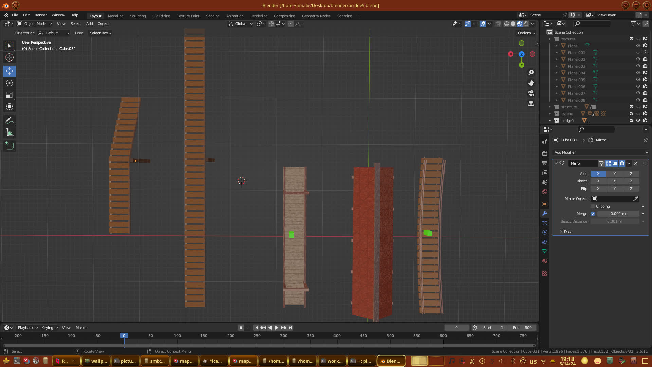Uncheck the Merge checkbox
The image size is (652, 367).
click(593, 214)
